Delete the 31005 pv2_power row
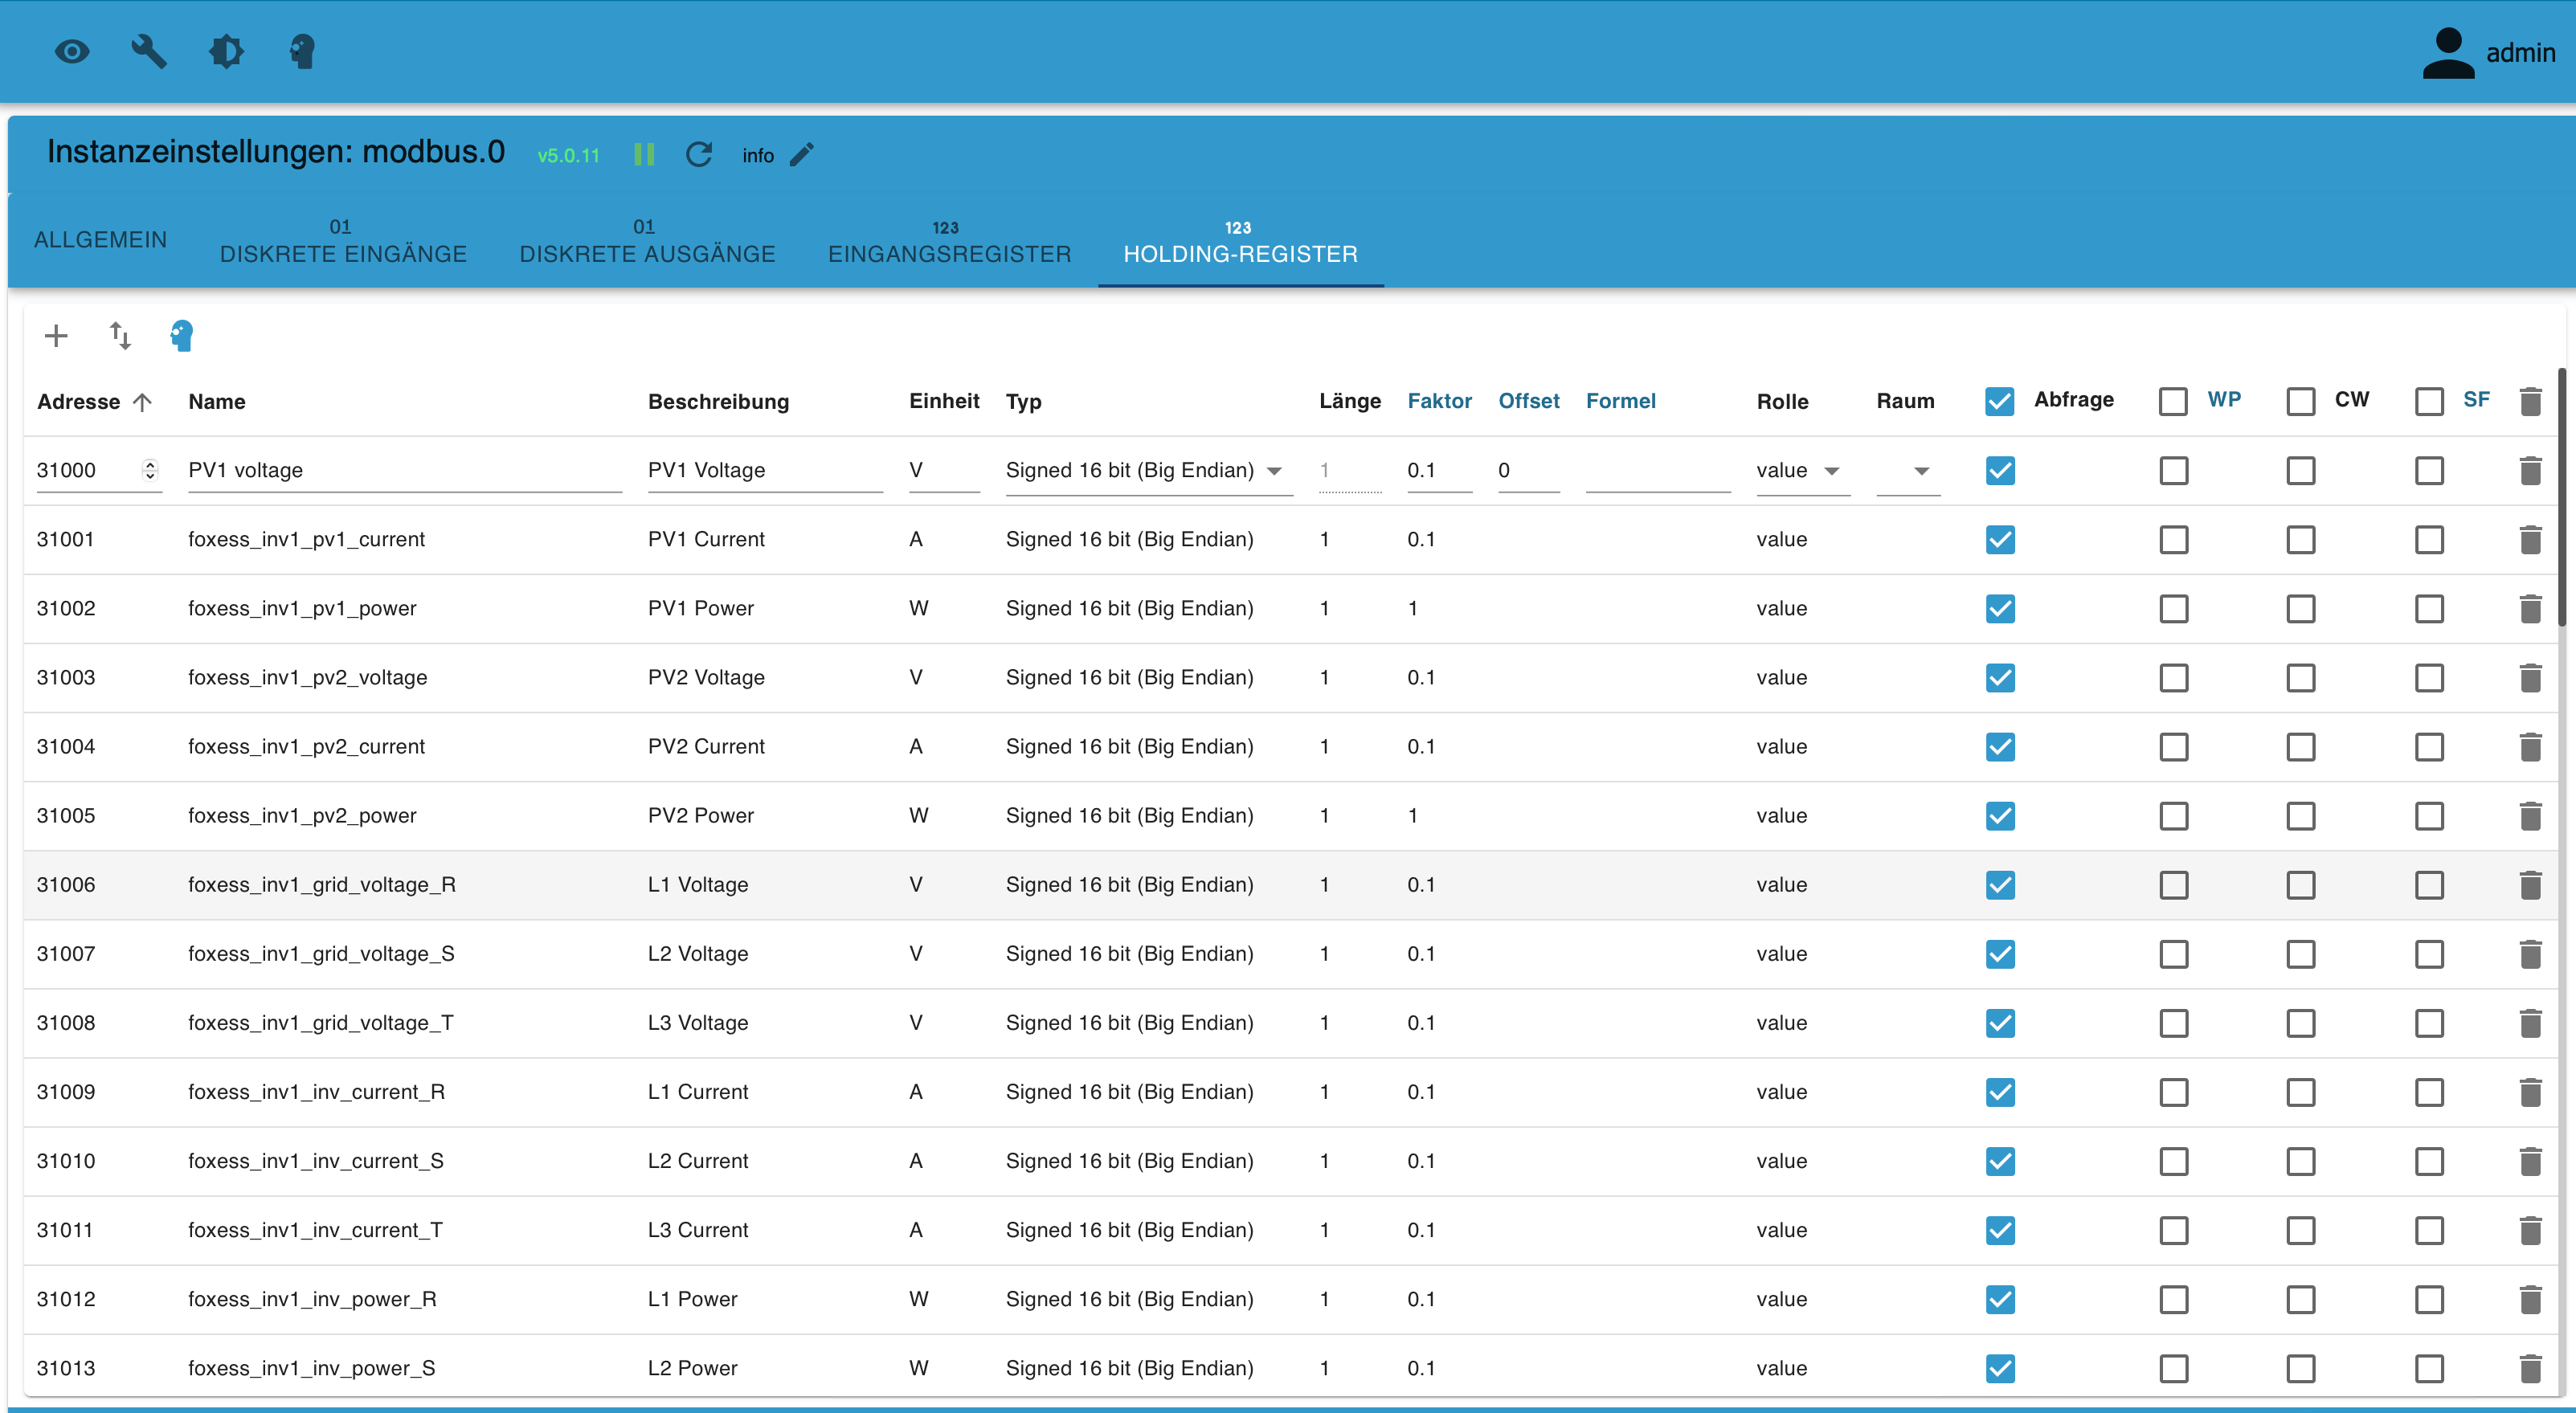Screen dimensions: 2576x1413 click(x=2530, y=816)
